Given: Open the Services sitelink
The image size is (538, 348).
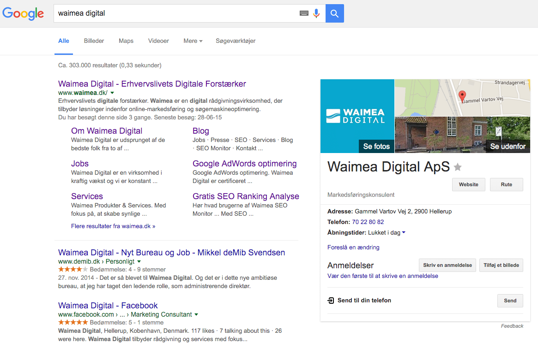Looking at the screenshot, I should coord(87,196).
